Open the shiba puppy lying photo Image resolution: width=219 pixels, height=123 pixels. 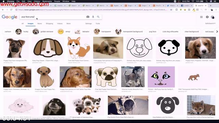pyautogui.click(x=201, y=105)
